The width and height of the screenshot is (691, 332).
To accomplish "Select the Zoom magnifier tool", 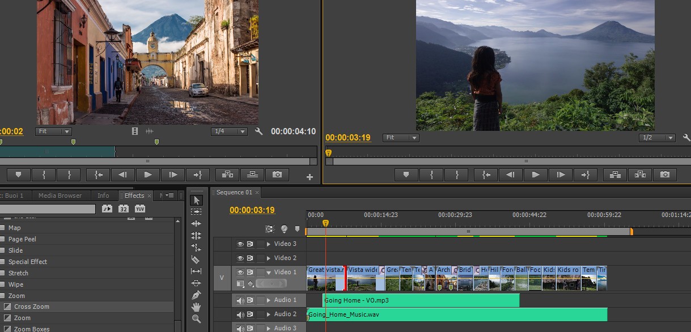I will pos(196,318).
